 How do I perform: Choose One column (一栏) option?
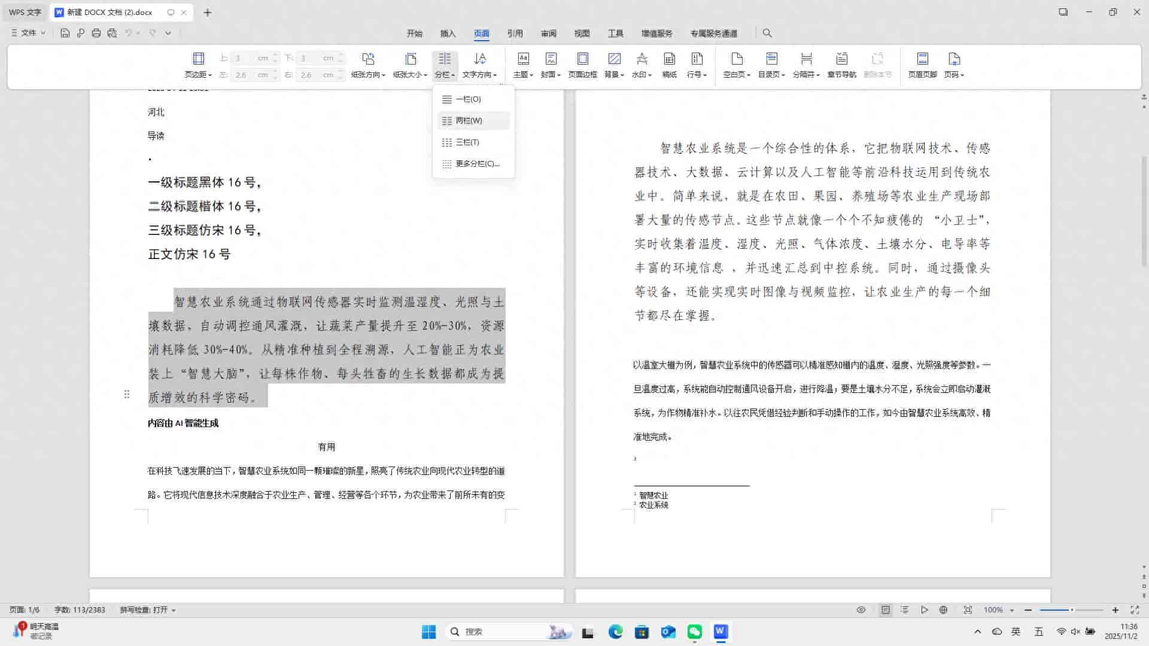(x=473, y=99)
